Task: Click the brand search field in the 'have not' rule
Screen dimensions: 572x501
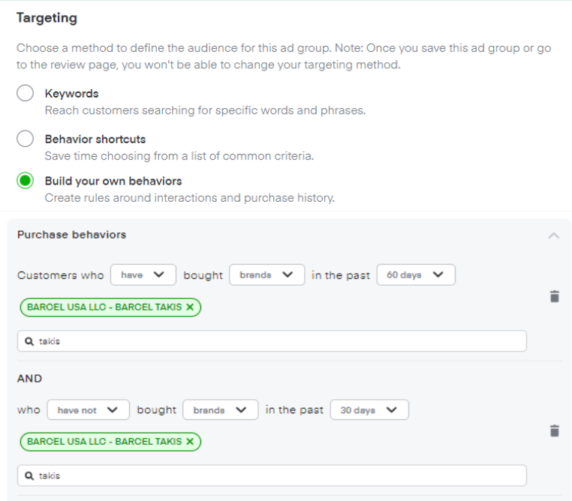Action: pyautogui.click(x=278, y=475)
